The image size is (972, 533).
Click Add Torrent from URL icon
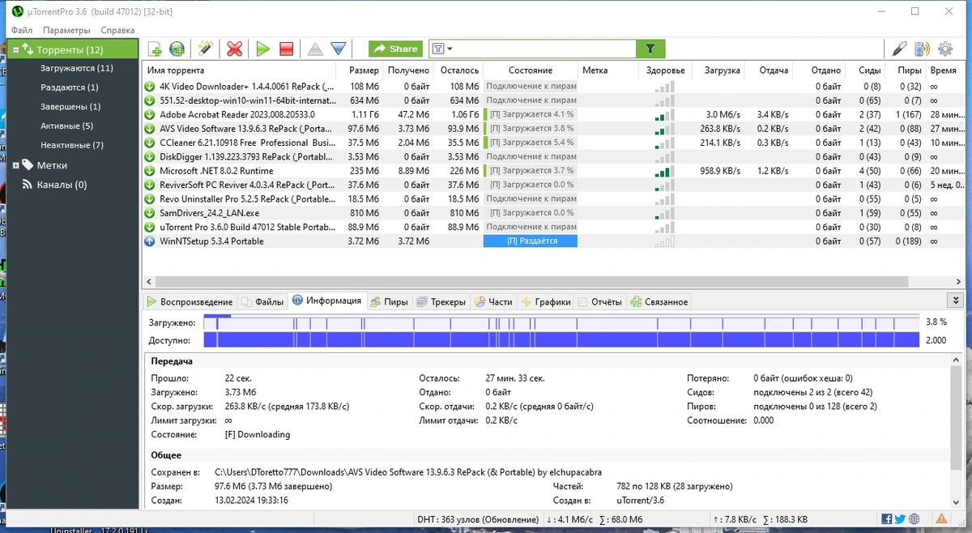click(x=177, y=49)
